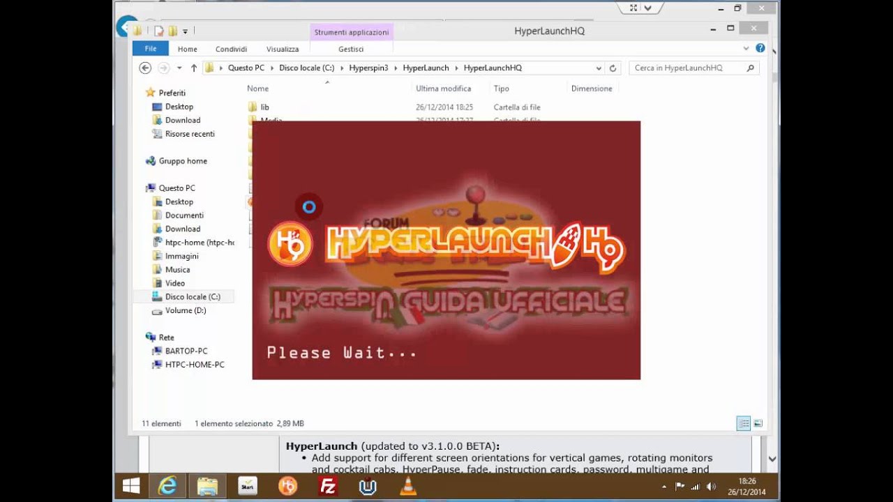Open Desktop under Preferiti
The height and width of the screenshot is (502, 893).
click(x=179, y=107)
